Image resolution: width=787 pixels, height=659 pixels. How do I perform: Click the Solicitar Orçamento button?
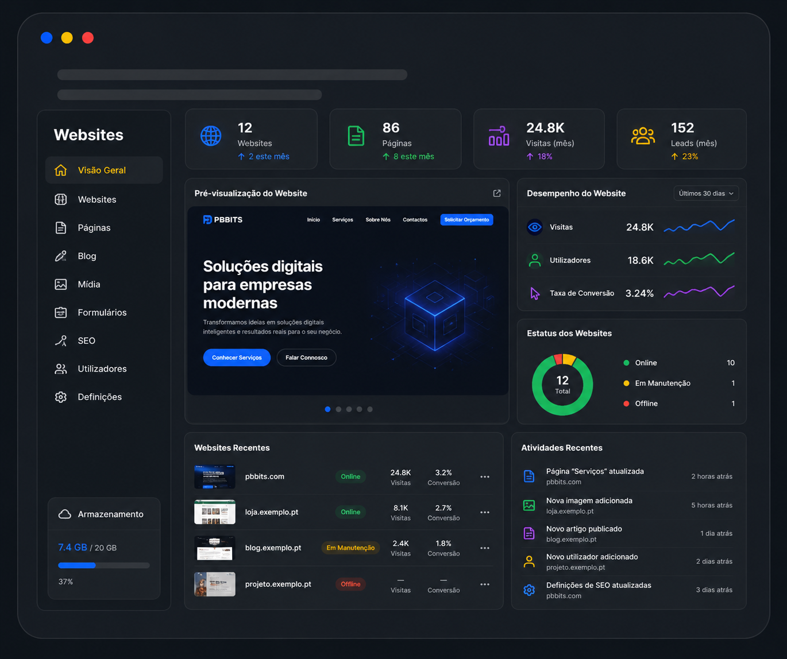(x=466, y=220)
